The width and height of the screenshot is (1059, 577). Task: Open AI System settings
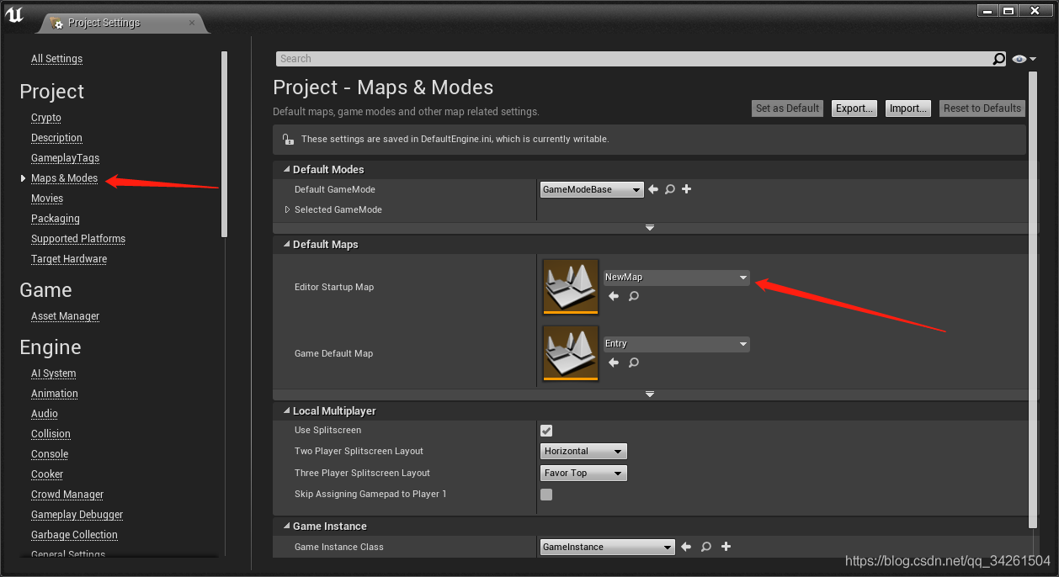click(53, 373)
